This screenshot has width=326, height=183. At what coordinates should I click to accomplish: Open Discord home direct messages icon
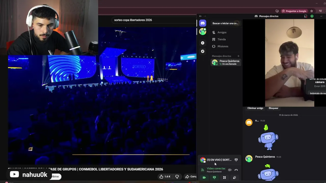pyautogui.click(x=202, y=23)
